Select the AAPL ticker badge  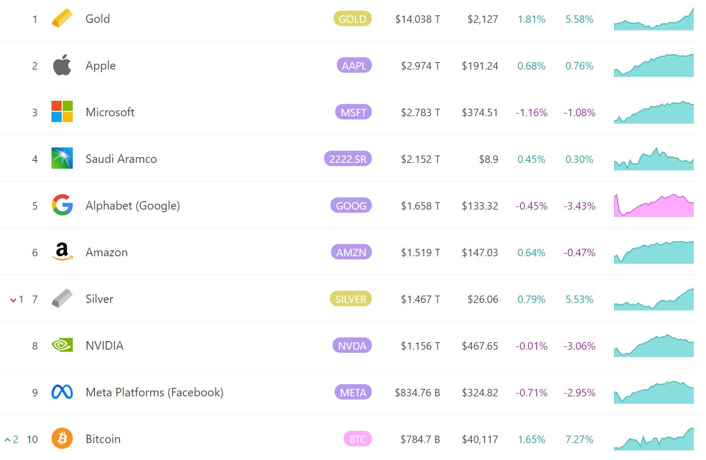354,66
